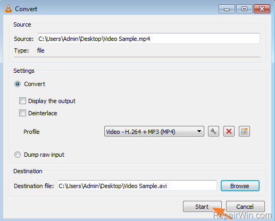275x221 pixels.
Task: Select the Convert radio button
Action: (18, 84)
